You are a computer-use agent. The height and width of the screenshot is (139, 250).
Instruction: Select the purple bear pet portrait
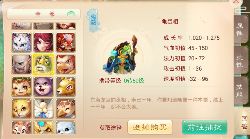[43, 86]
